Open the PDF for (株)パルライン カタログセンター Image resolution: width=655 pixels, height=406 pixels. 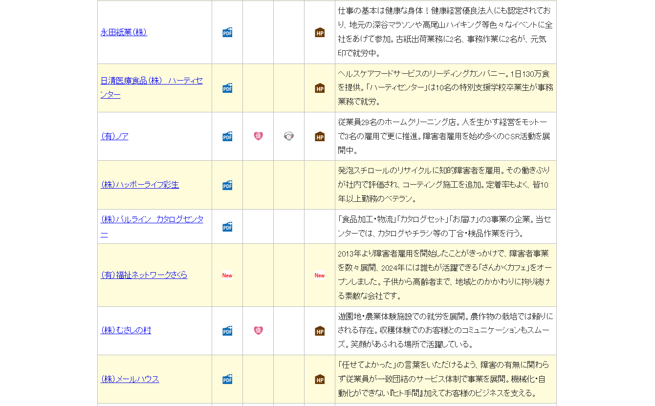click(x=227, y=227)
